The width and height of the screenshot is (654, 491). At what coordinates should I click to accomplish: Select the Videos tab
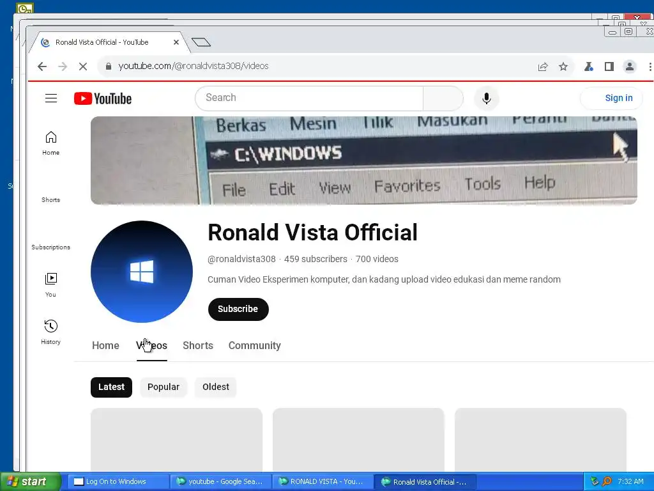[151, 346]
